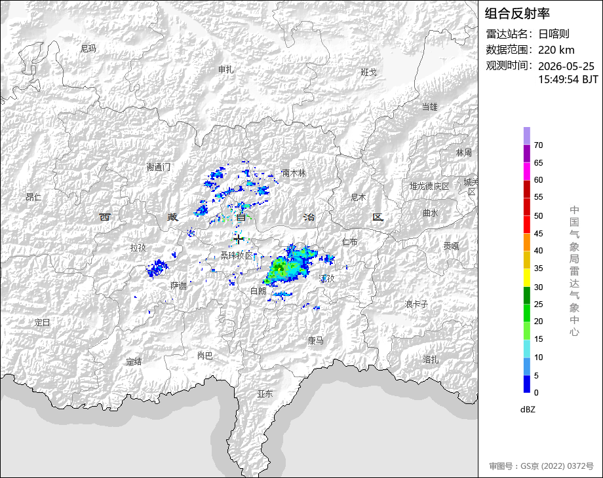Click the 昂仁 map label
The height and width of the screenshot is (478, 603).
[x=33, y=197]
